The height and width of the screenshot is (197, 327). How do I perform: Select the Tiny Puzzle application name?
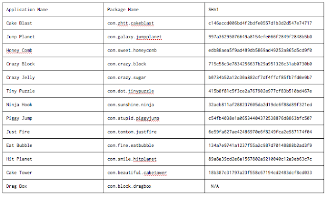pos(20,91)
